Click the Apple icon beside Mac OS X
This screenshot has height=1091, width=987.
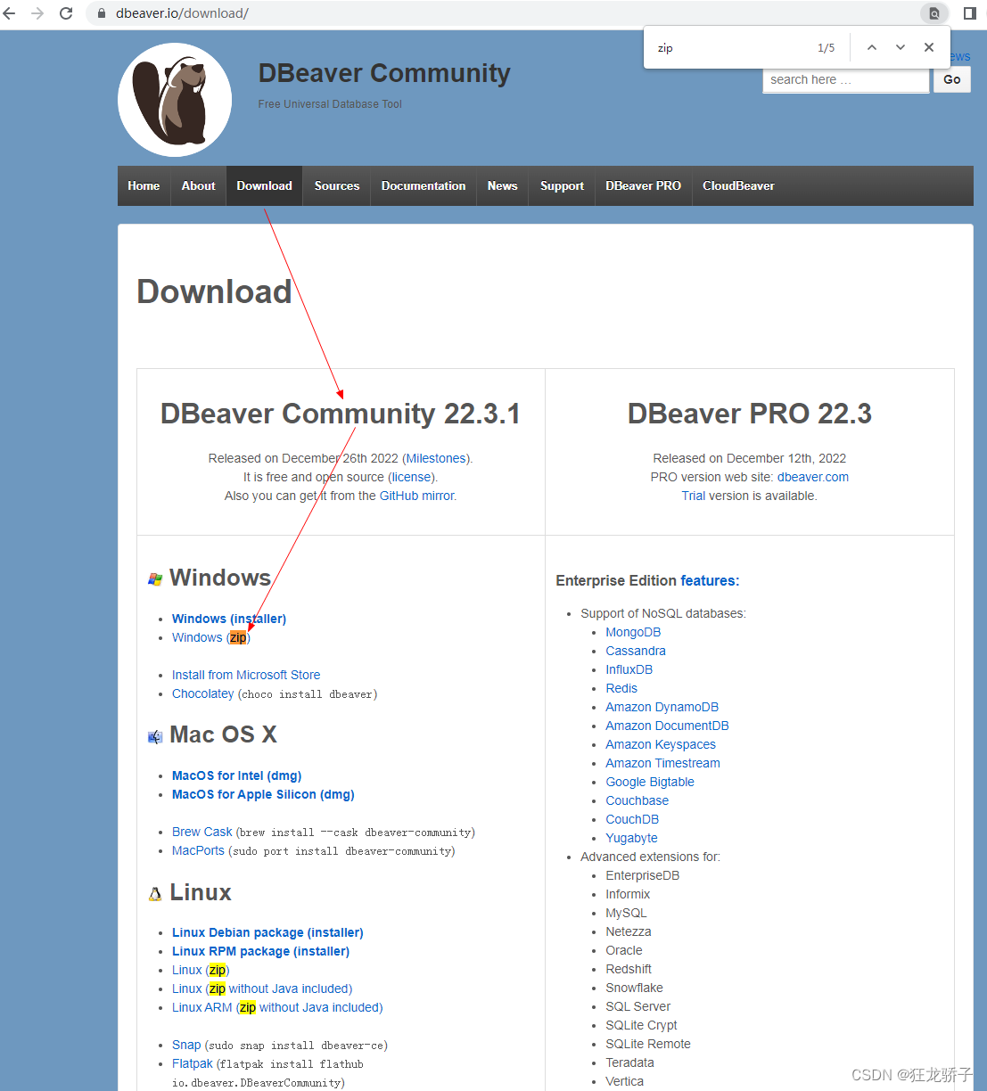point(153,734)
